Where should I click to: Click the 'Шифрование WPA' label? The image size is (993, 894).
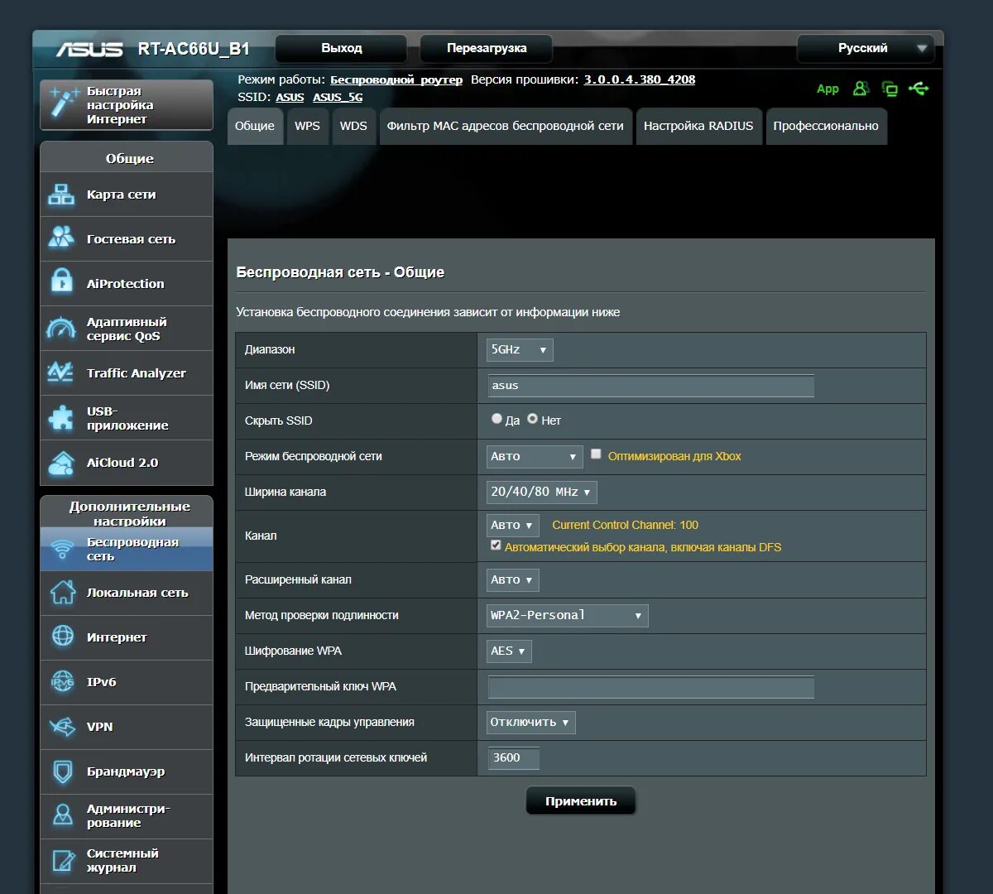293,651
